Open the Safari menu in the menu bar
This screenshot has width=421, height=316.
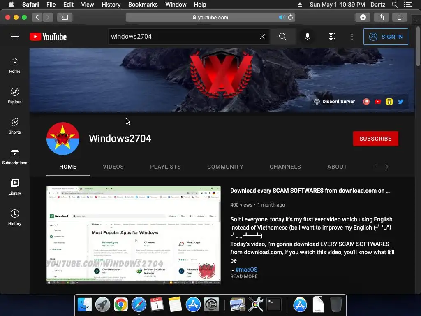[x=30, y=5]
